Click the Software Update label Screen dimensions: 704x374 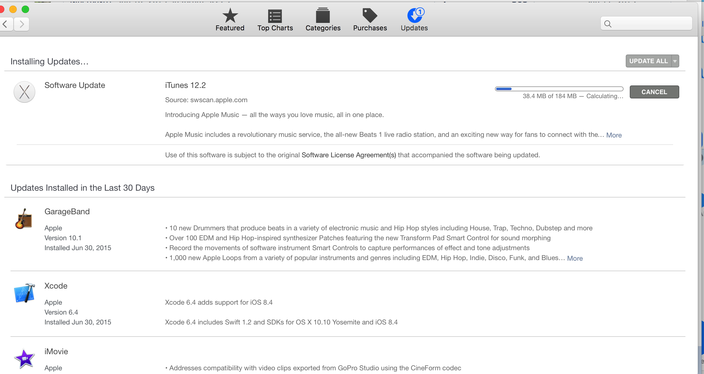pyautogui.click(x=75, y=85)
